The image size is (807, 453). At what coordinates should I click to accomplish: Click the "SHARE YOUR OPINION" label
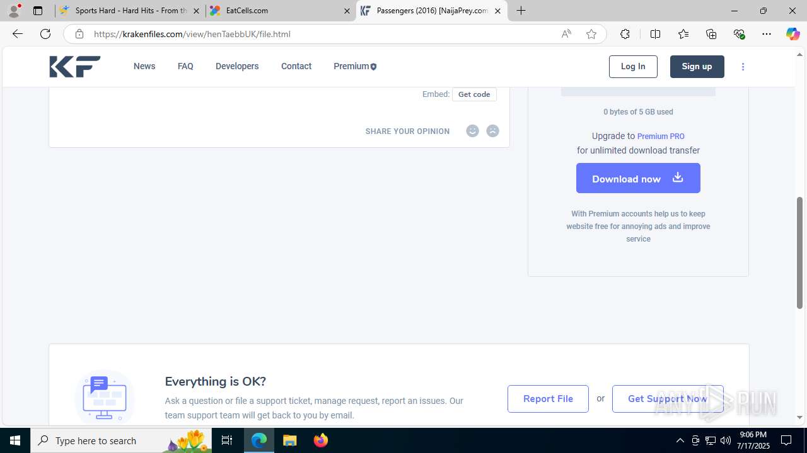coord(407,131)
